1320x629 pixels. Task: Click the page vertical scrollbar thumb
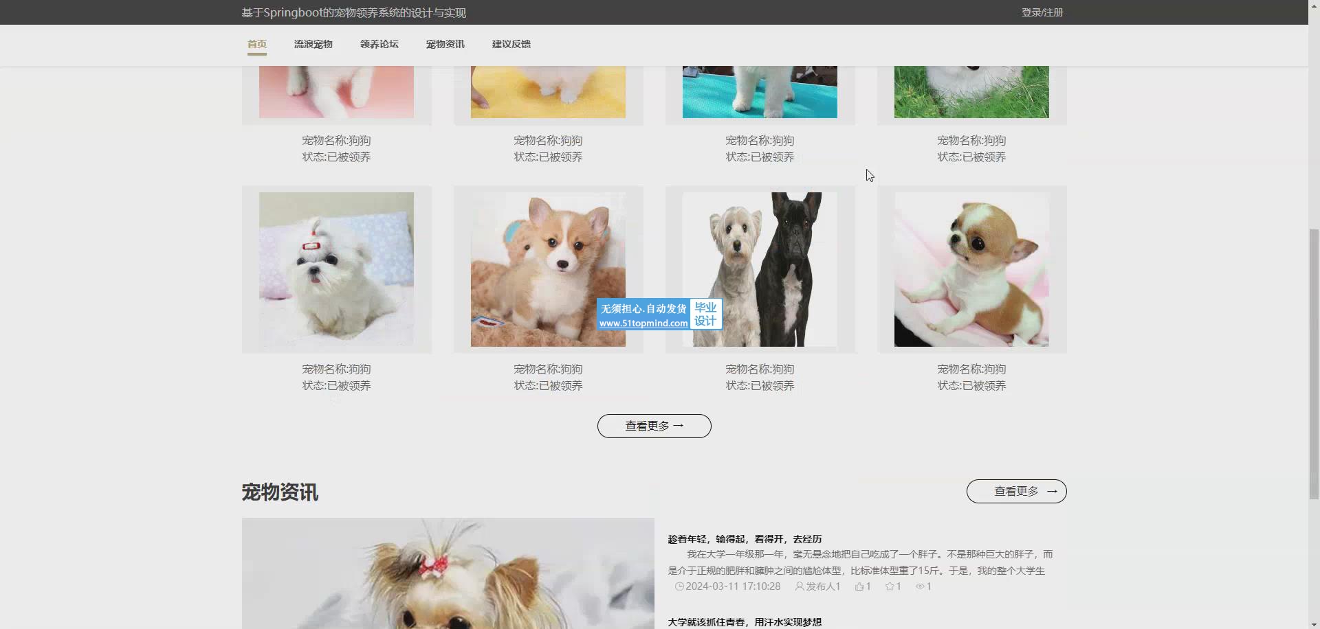(x=1314, y=364)
